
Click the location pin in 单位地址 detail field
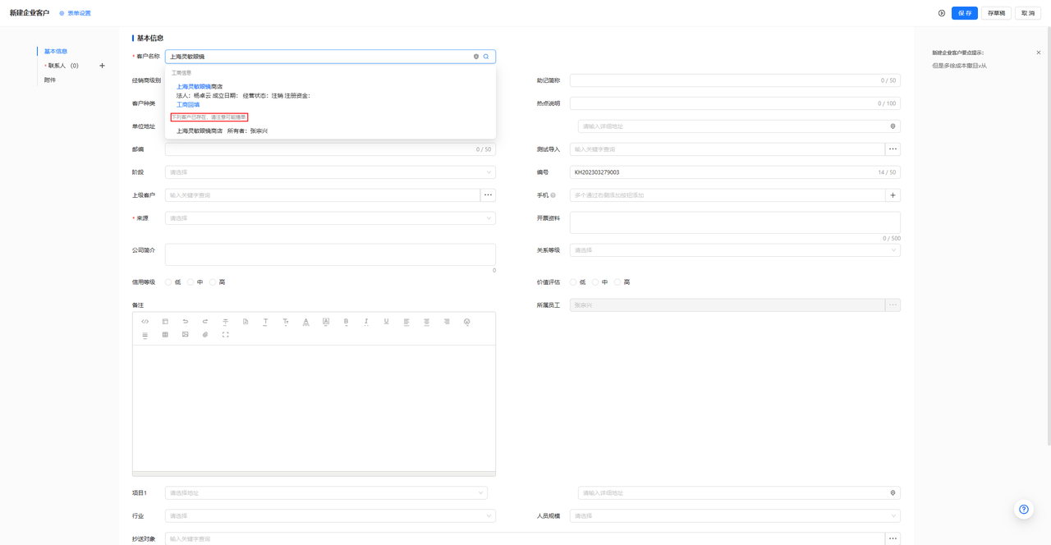[893, 126]
